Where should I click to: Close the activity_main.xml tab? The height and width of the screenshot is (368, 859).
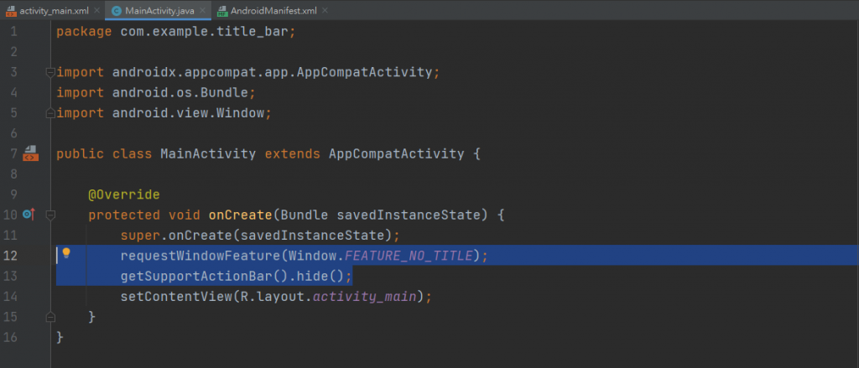coord(96,10)
